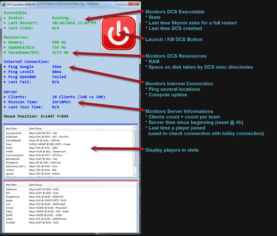Select blue client Berkinator123
The height and width of the screenshot is (236, 277).
(x=13, y=159)
